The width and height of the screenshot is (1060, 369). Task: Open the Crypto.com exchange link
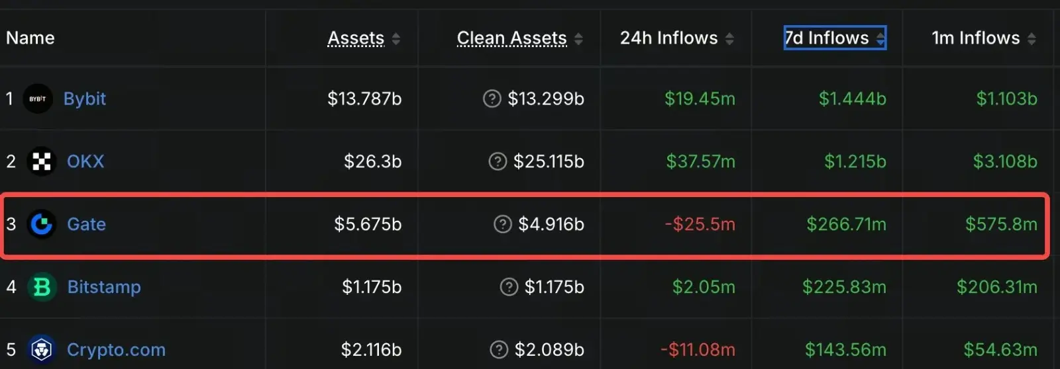pos(116,350)
